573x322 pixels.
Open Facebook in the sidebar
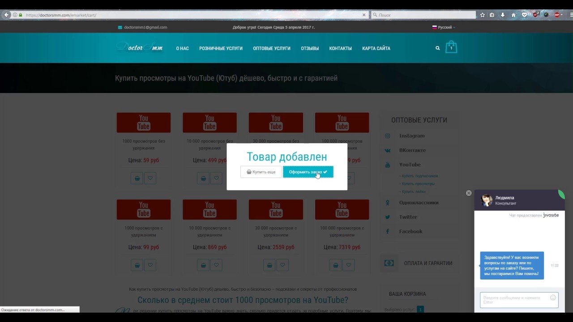click(x=411, y=231)
